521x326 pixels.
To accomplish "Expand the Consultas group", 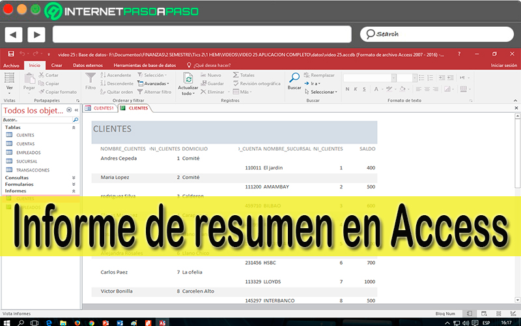I will click(74, 177).
